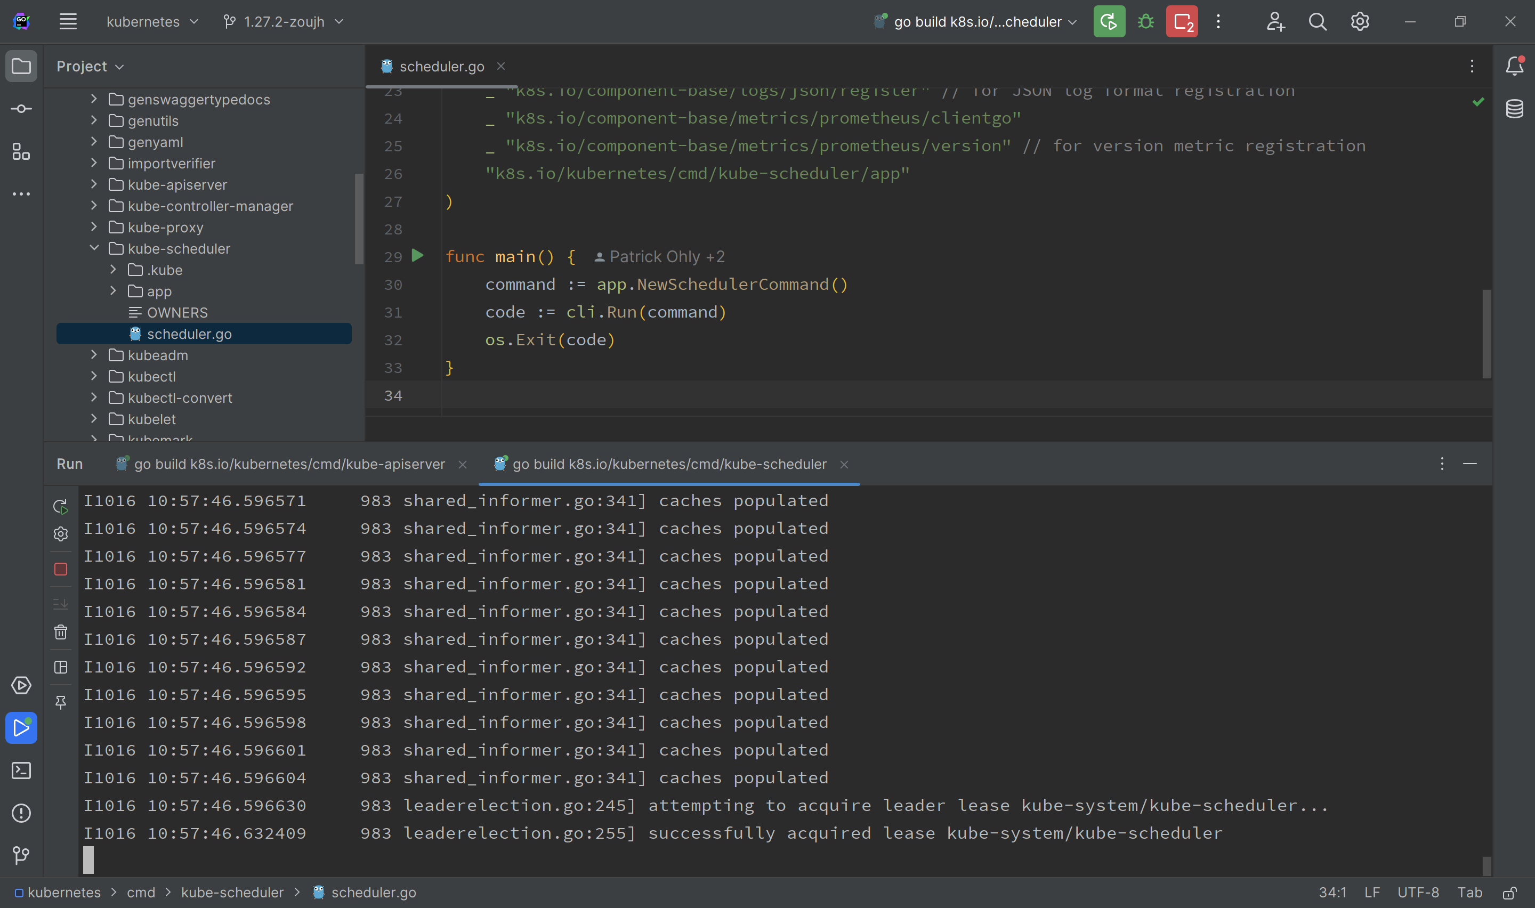Viewport: 1535px width, 908px height.
Task: Open Code With Me user icon
Action: click(1275, 21)
